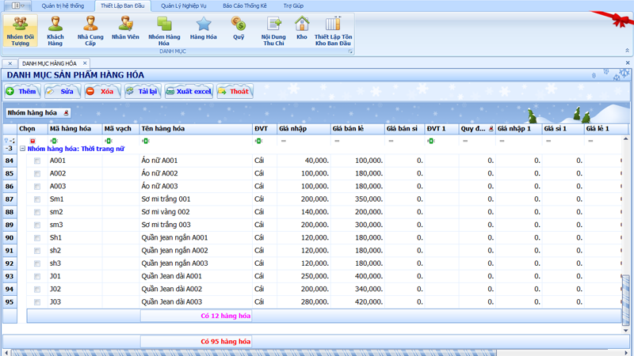
Task: Click Xuất excel button
Action: point(189,91)
